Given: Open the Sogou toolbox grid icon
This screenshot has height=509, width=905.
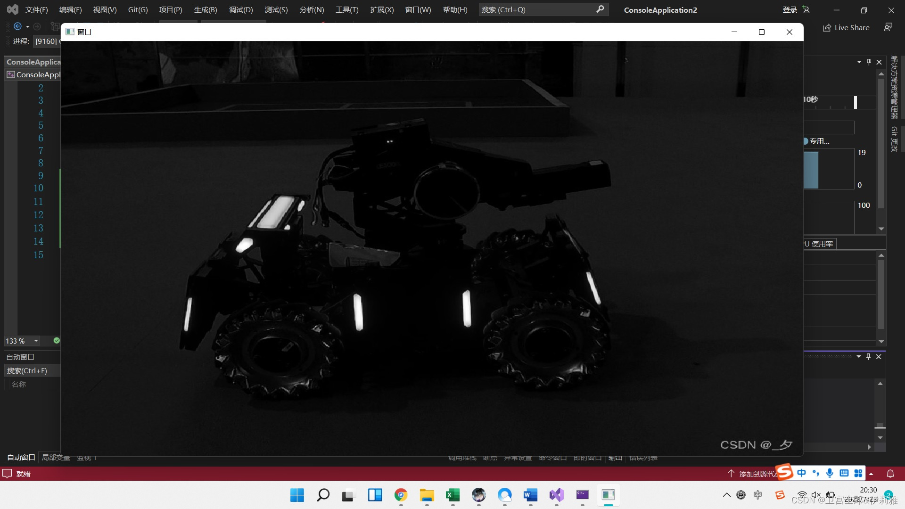Looking at the screenshot, I should [858, 473].
